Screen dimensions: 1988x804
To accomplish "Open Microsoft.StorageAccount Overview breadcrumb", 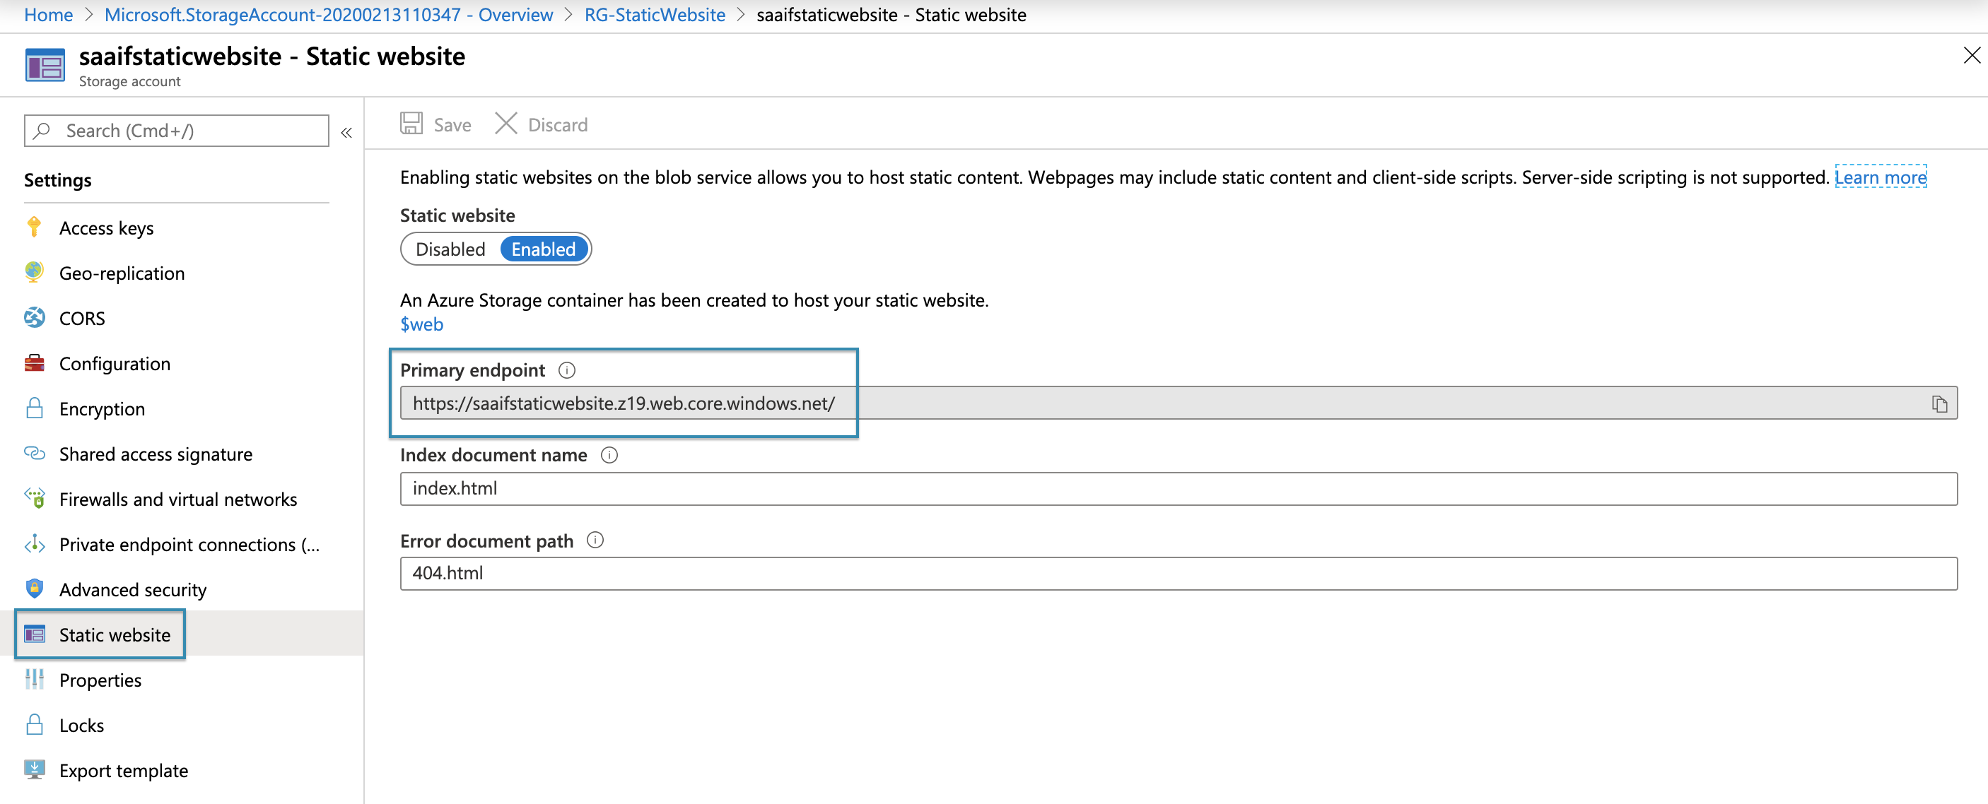I will (x=328, y=15).
